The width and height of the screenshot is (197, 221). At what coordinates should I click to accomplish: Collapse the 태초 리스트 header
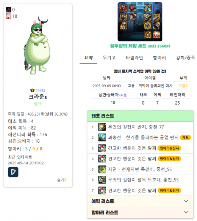pos(140,116)
